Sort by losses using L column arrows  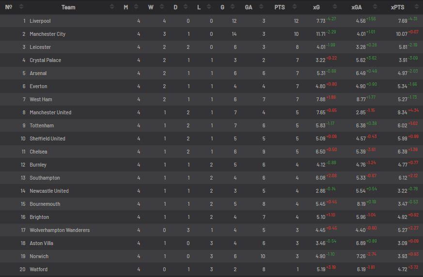pyautogui.click(x=209, y=7)
